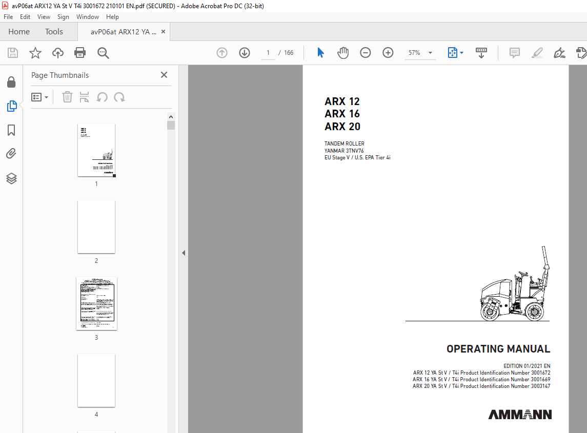Click the ARX 12 title text
The height and width of the screenshot is (433, 587).
(x=342, y=101)
